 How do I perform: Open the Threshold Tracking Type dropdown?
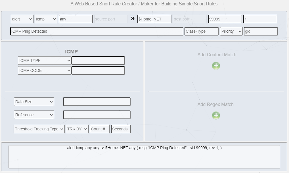tap(39, 129)
